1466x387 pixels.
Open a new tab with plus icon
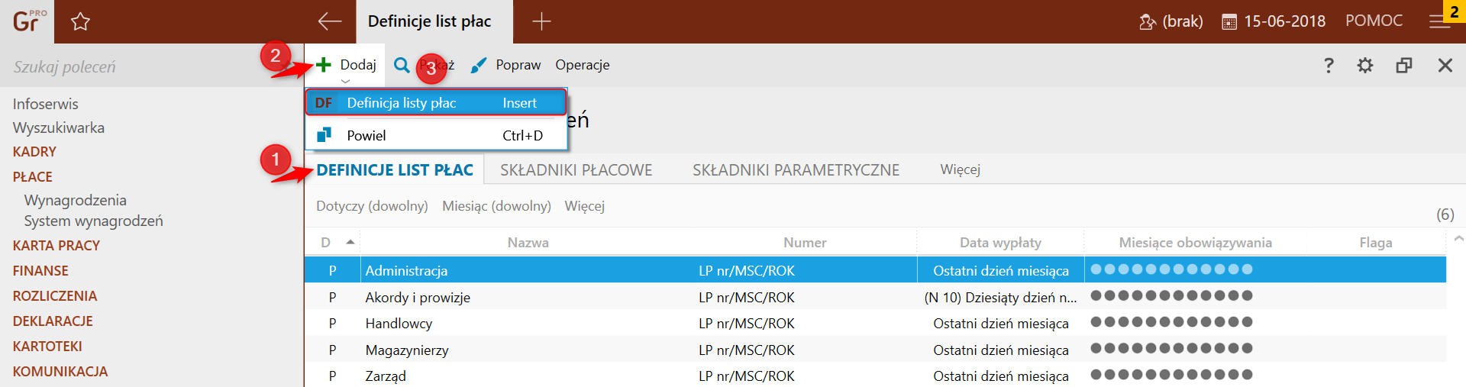tap(541, 21)
